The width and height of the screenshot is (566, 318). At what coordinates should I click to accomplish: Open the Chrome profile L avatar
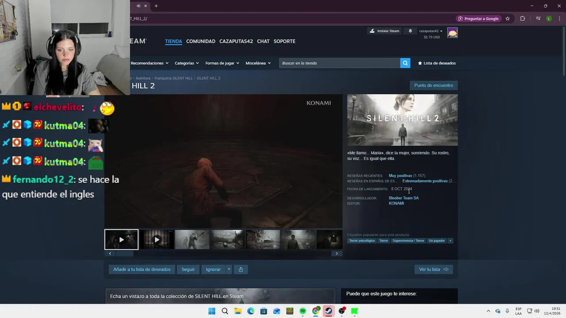[x=549, y=19]
